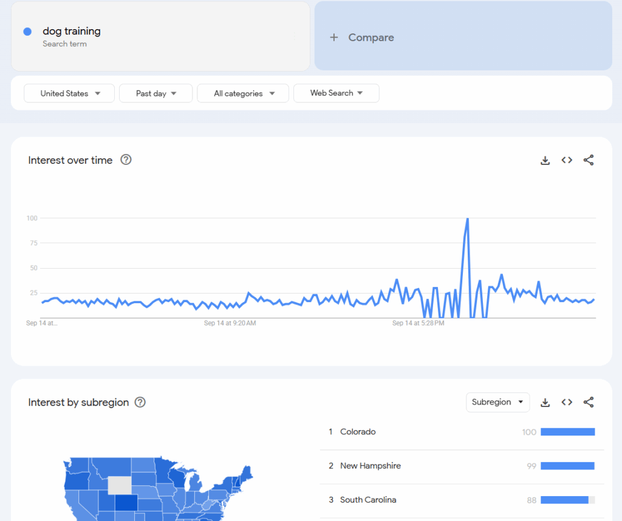Select Colorado in the subregion ranking

pos(358,432)
